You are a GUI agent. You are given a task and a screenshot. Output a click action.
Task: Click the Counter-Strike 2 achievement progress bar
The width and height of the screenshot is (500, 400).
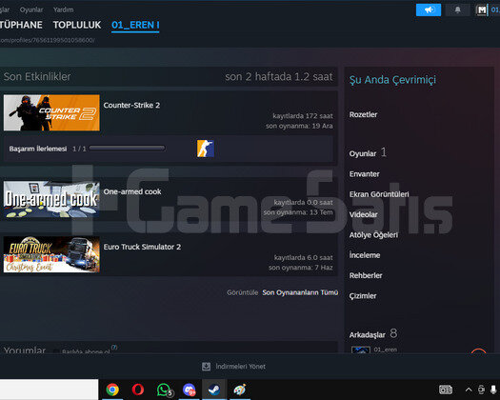click(127, 148)
